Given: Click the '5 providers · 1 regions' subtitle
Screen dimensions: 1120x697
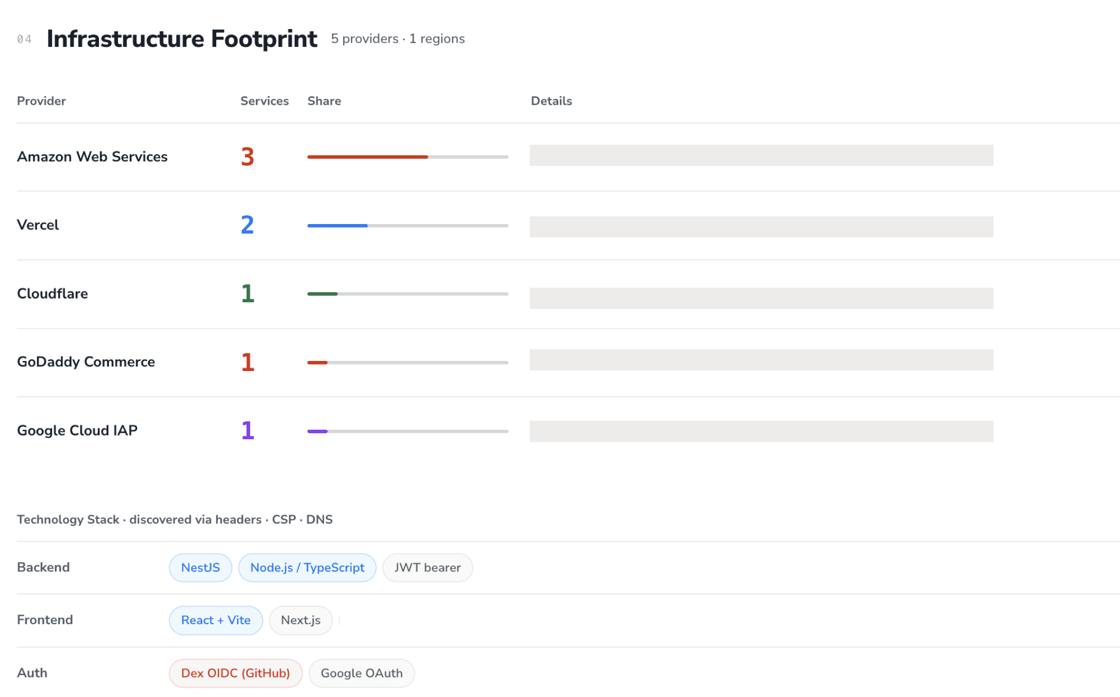Looking at the screenshot, I should [x=398, y=39].
